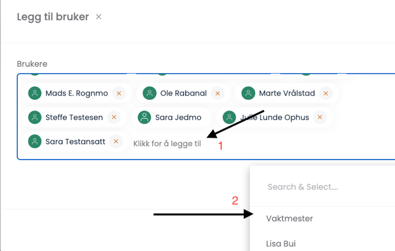Click the Sara Testansatt avatar icon

pyautogui.click(x=35, y=141)
